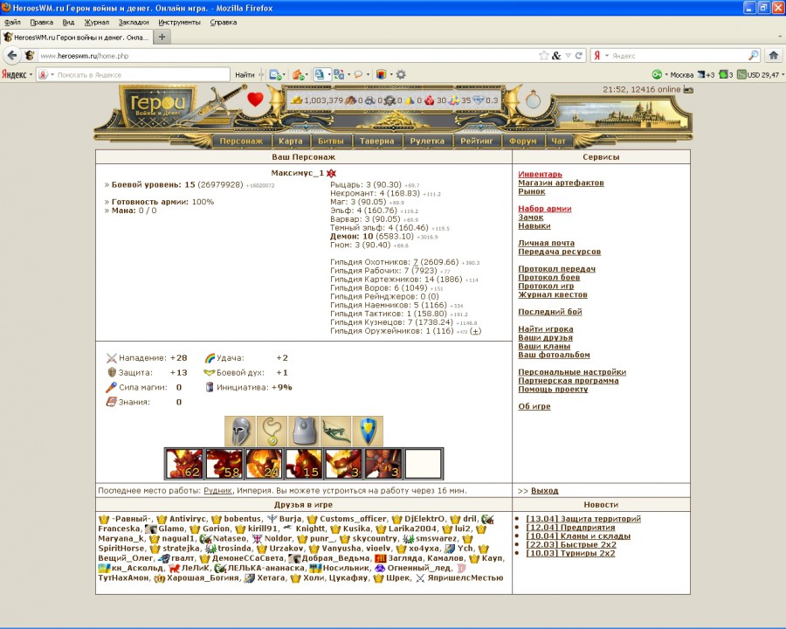Click the reload page icon
Viewport: 786px width, 629px height.
[x=578, y=56]
